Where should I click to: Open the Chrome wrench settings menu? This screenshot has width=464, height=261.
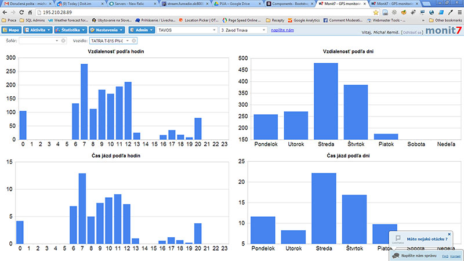tap(458, 12)
